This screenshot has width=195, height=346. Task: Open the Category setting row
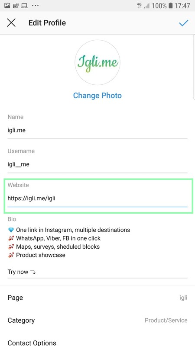click(x=97, y=320)
